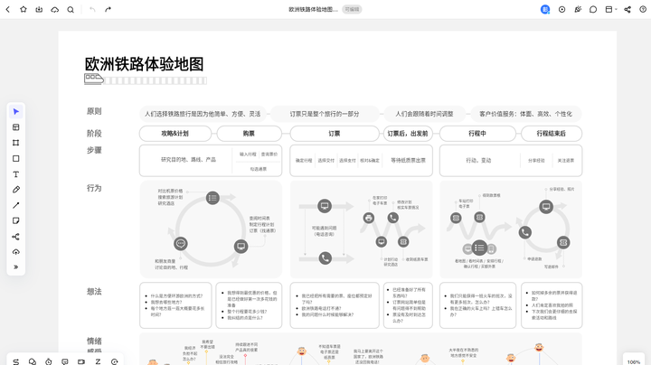Select the 行动,变动 step text
The height and width of the screenshot is (365, 651).
(478, 160)
